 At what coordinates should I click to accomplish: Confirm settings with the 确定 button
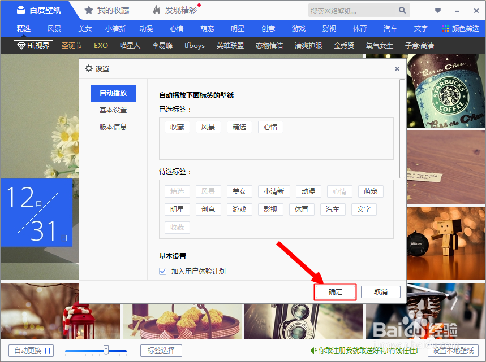(335, 291)
